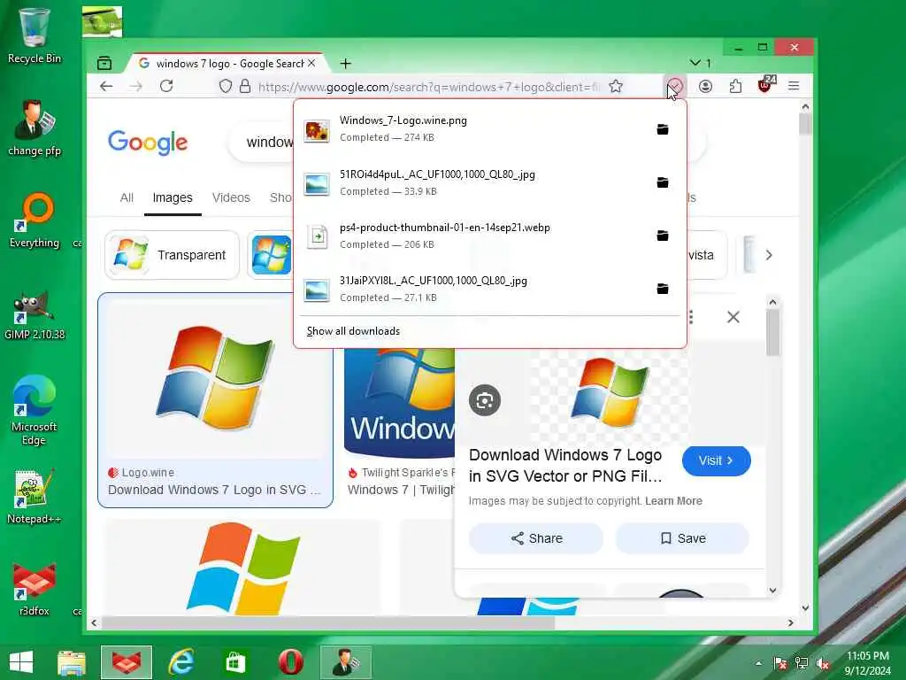Switch to the All search tab
Viewport: 906px width, 680px height.
pos(127,197)
